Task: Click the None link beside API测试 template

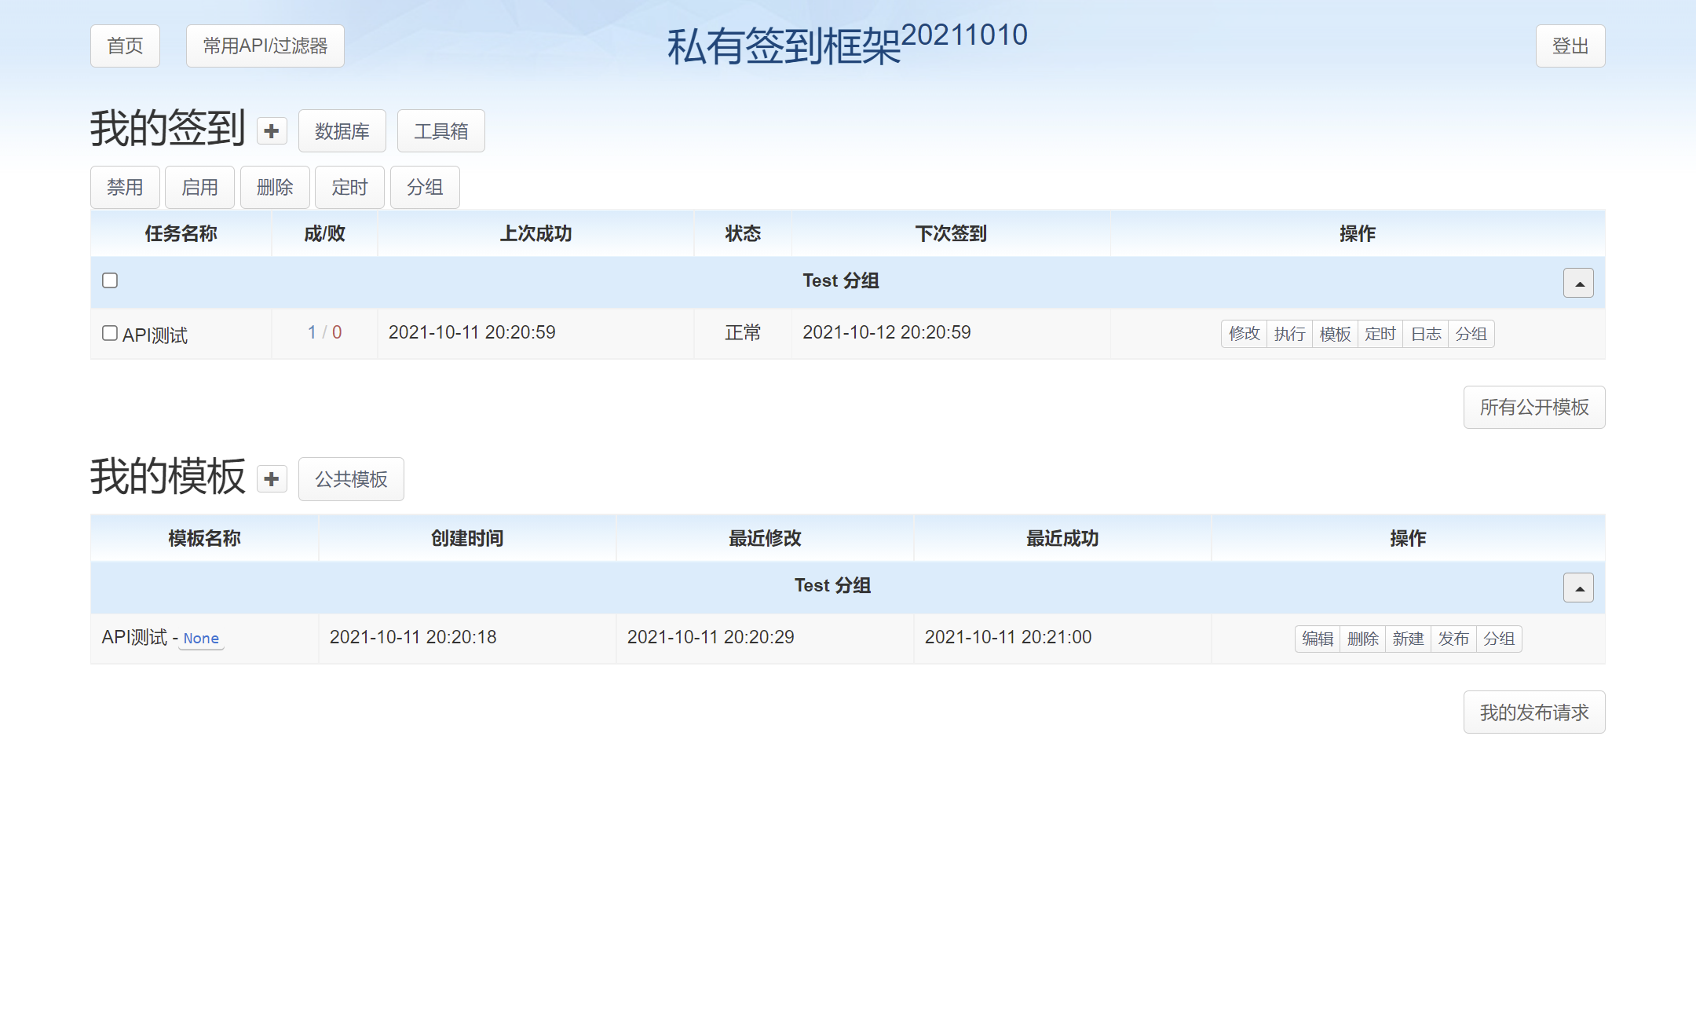Action: (201, 639)
